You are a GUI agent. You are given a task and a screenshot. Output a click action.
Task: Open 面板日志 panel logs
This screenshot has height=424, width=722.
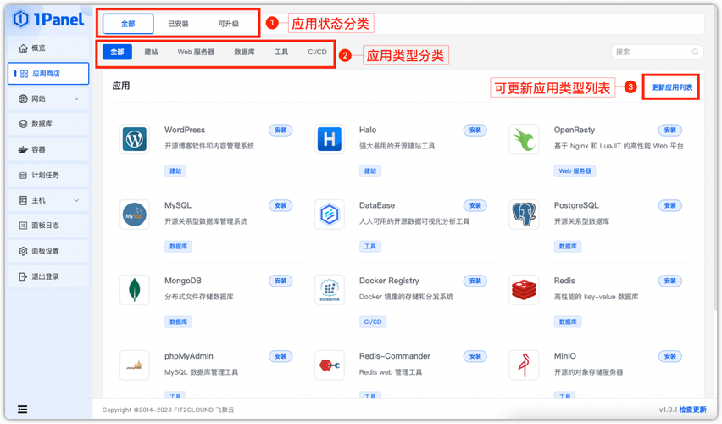(48, 226)
